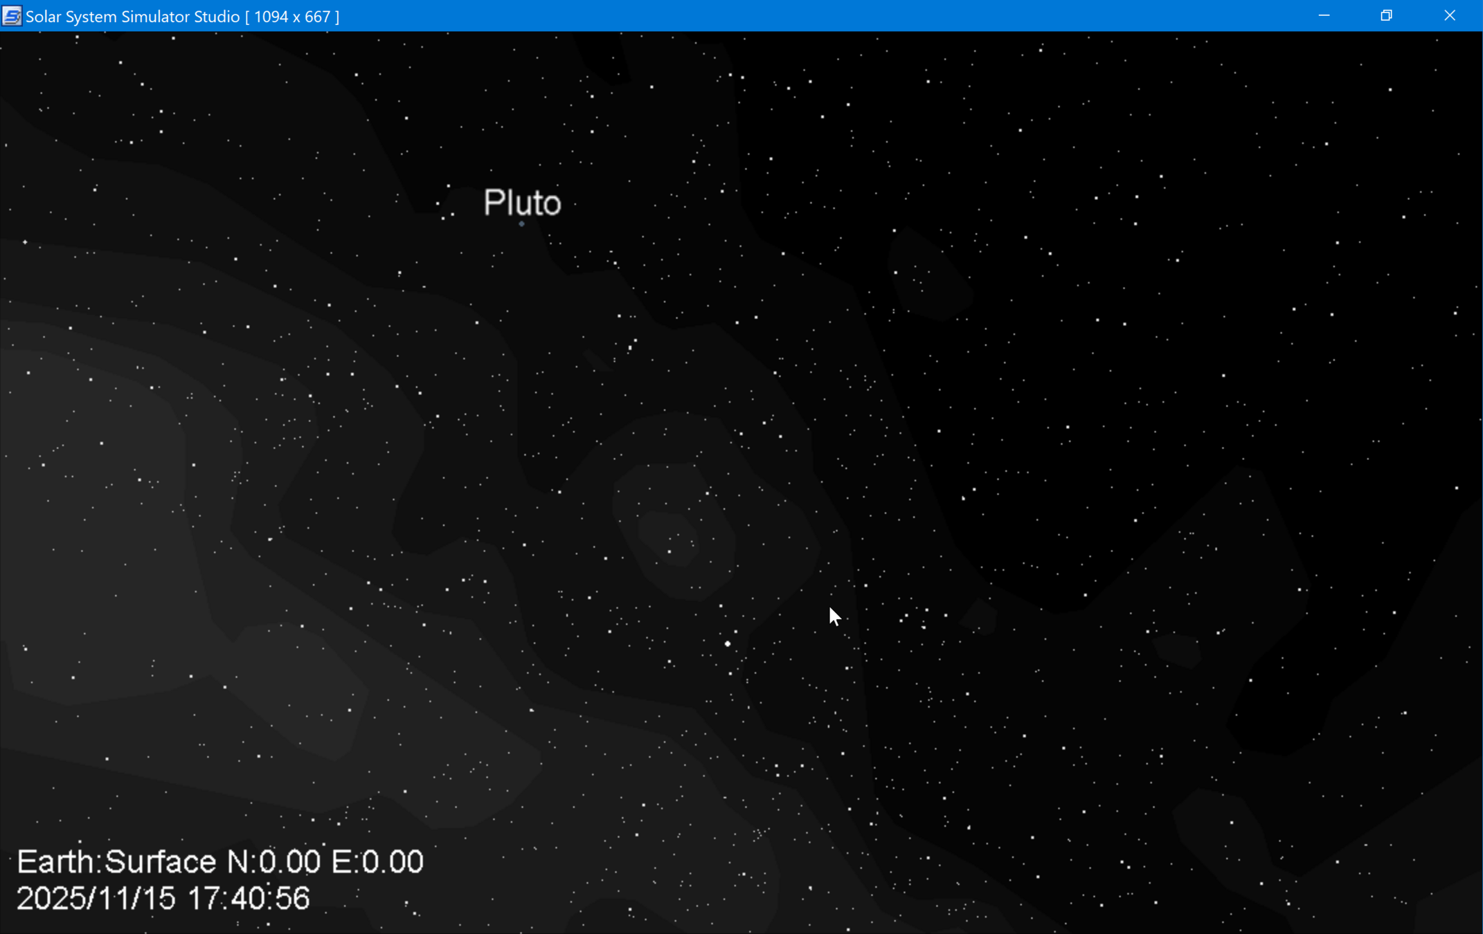This screenshot has height=934, width=1483.
Task: Click the star pair above the central nebula
Action: pyautogui.click(x=632, y=344)
